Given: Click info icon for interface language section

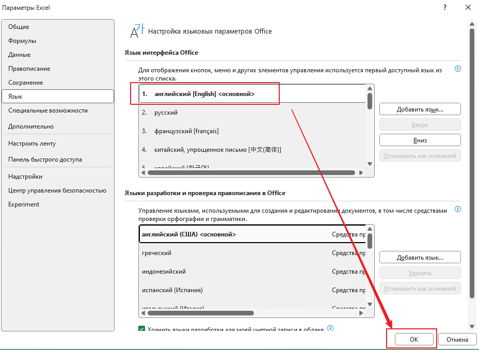Looking at the screenshot, I should point(458,69).
